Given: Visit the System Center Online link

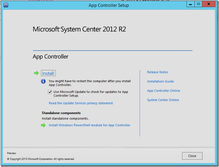Looking at the screenshot, I should [x=163, y=100].
